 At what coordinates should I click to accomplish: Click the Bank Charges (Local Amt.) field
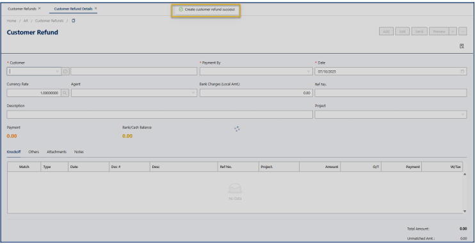[256, 93]
